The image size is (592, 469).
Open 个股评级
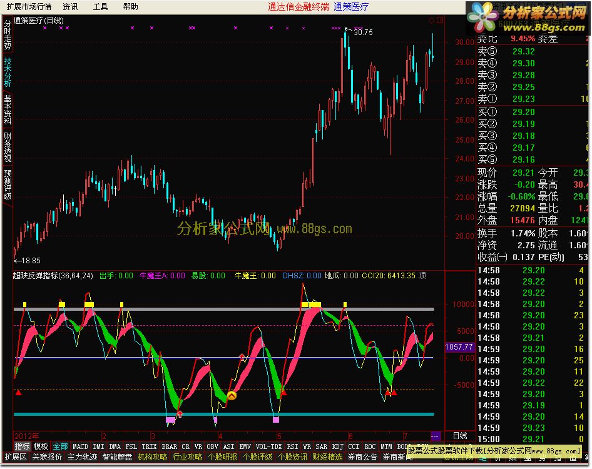(257, 457)
